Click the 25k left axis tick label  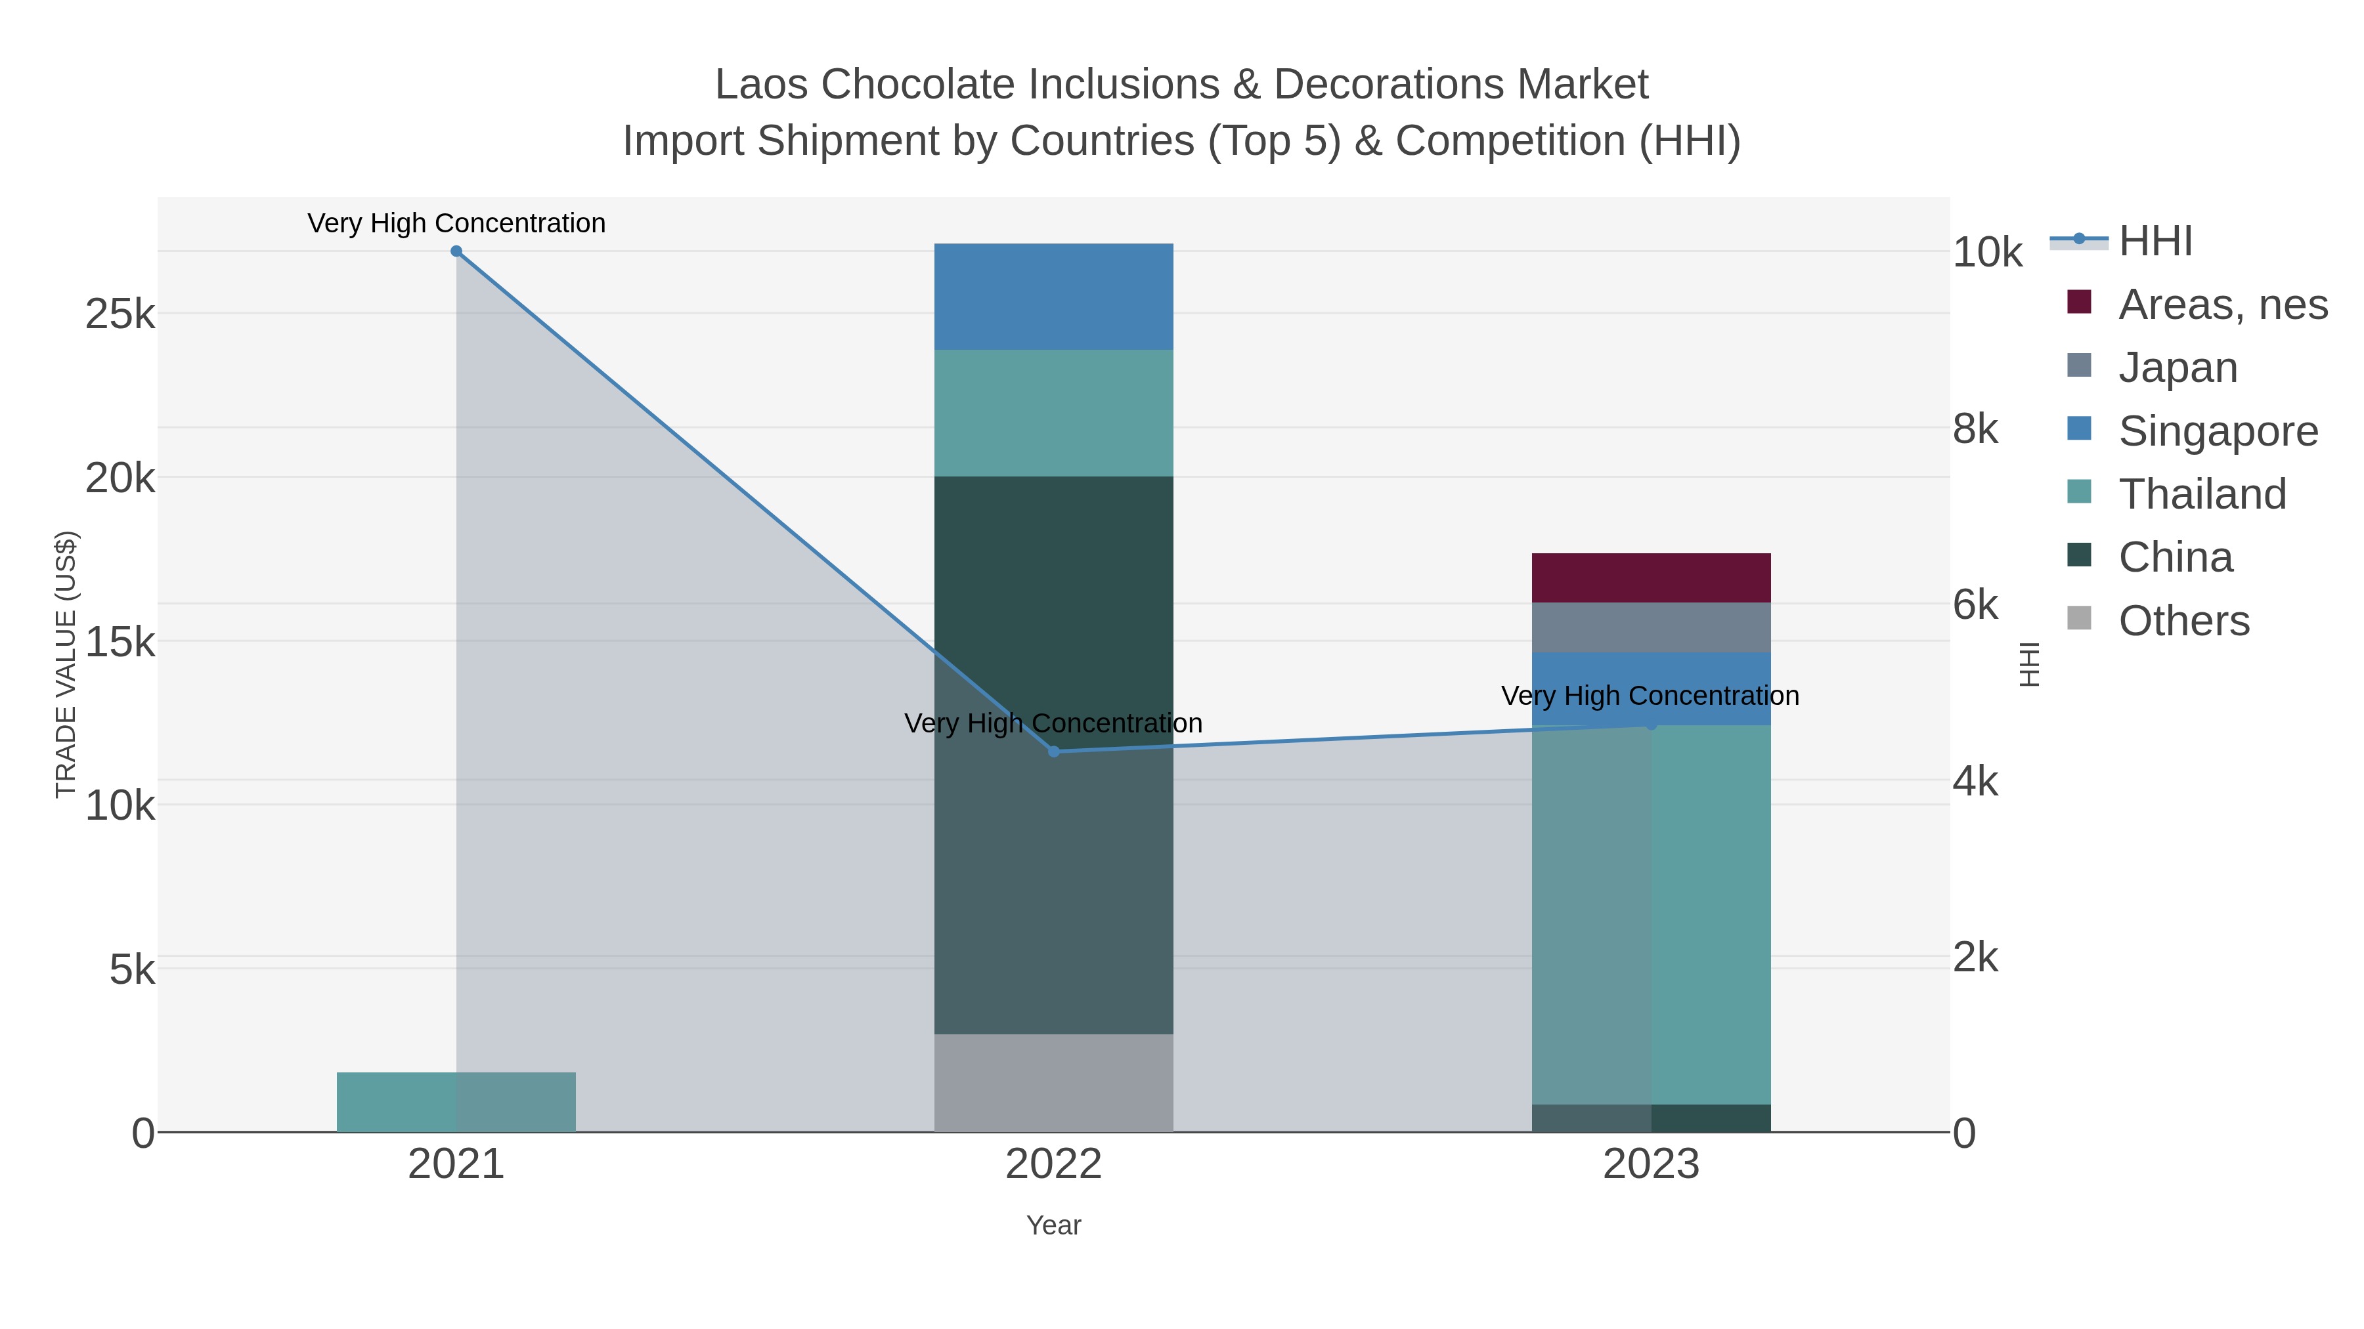pyautogui.click(x=120, y=314)
